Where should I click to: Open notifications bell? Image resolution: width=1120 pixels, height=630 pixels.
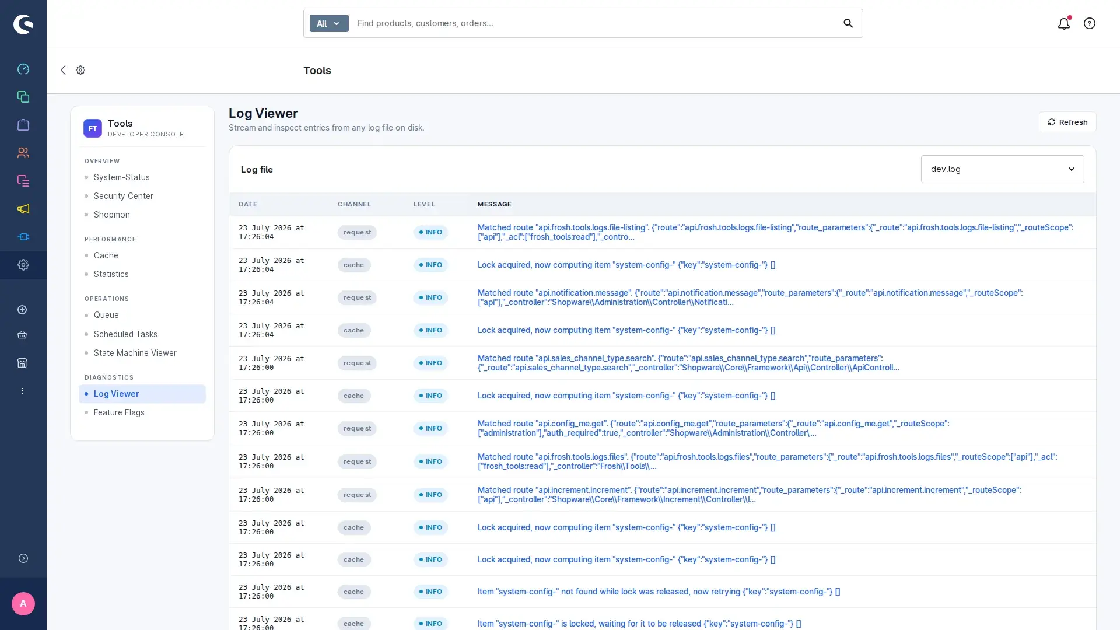[1064, 23]
